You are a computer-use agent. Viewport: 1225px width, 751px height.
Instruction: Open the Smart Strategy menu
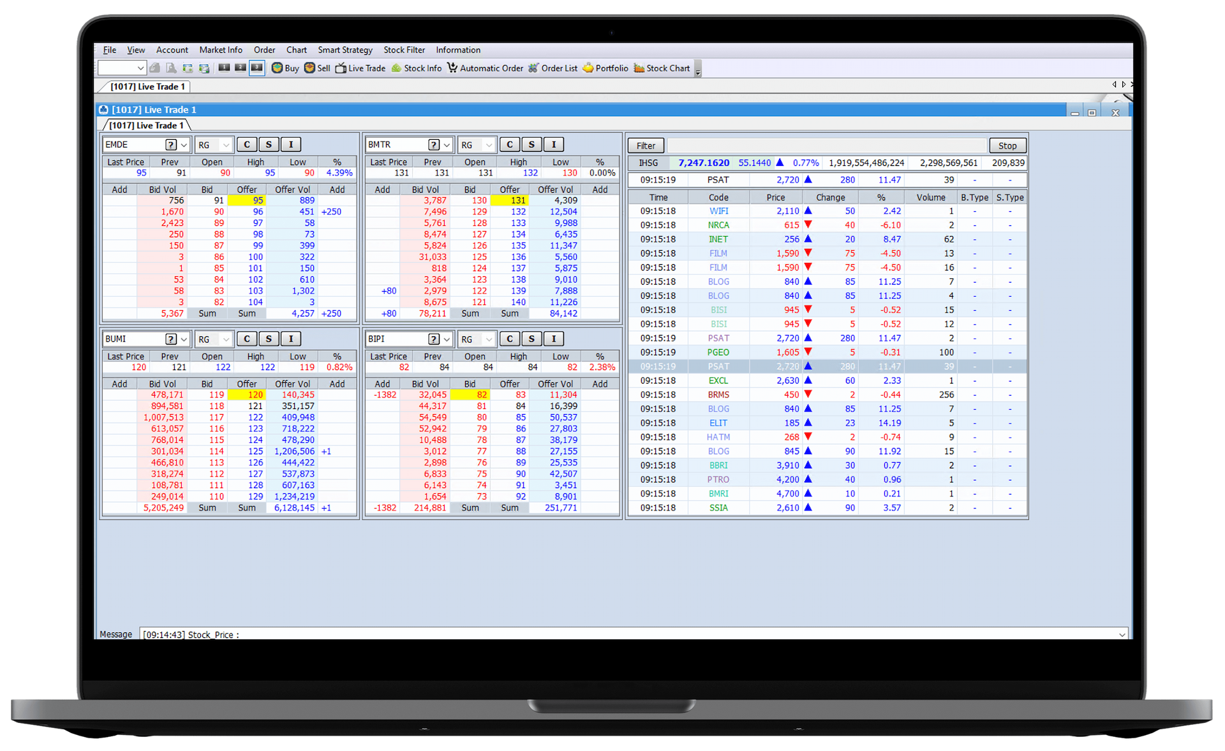click(345, 50)
